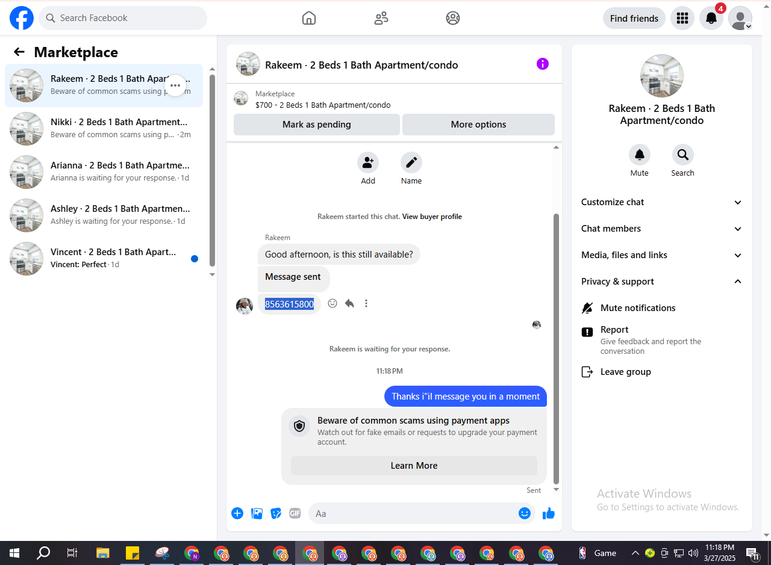
Task: Open the Facebook menu grid icon
Action: pos(682,18)
